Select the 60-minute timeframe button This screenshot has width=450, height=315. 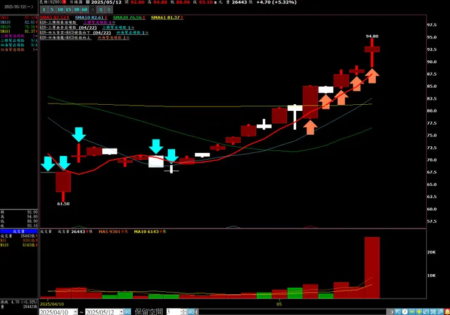[84, 10]
